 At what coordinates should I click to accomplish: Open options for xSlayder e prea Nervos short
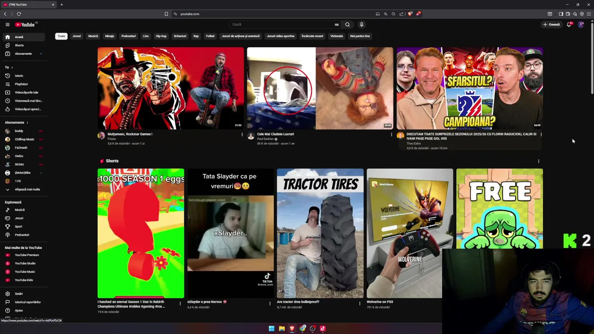270,303
